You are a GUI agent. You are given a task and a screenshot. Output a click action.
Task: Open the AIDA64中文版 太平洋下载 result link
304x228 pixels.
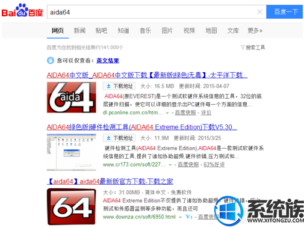point(147,75)
